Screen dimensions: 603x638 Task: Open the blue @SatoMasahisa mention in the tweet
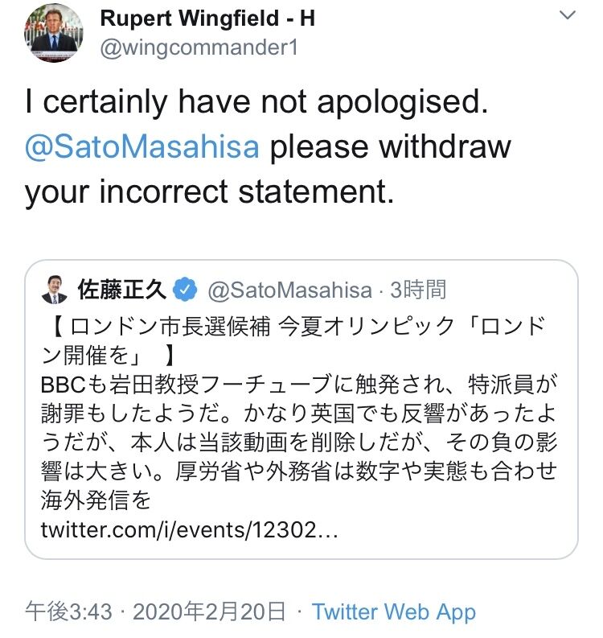click(142, 147)
